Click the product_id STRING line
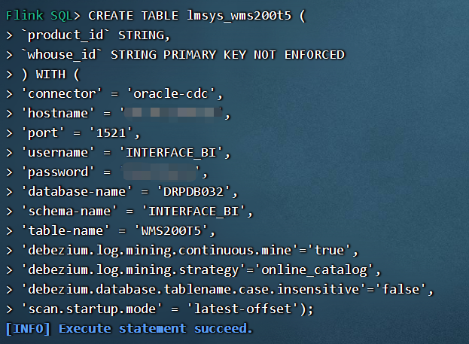Viewport: 469px width, 344px height. (96, 35)
